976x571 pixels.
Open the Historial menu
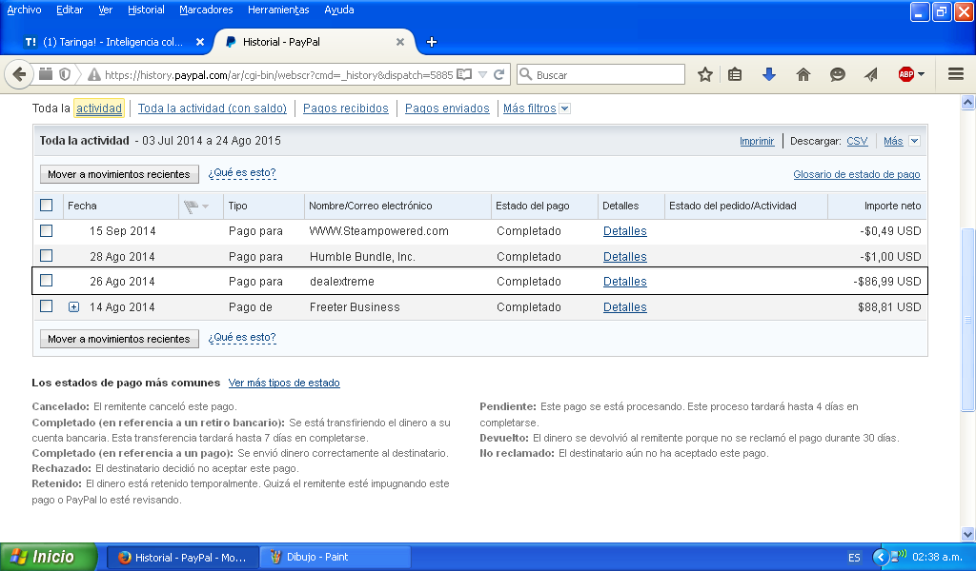tap(146, 10)
